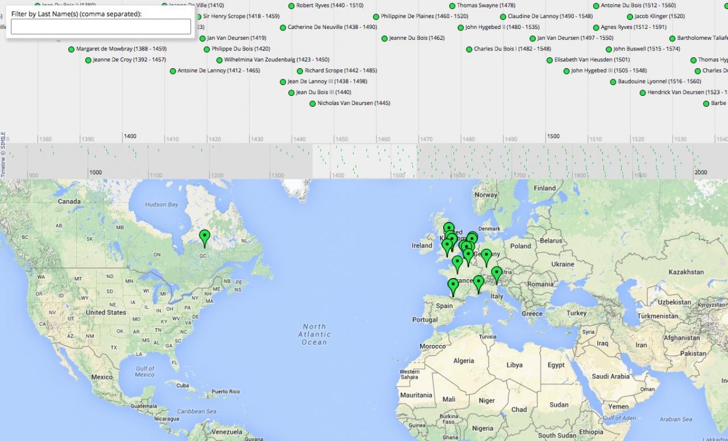The width and height of the screenshot is (728, 441).
Task: Click the map pin over Germany
Action: [x=486, y=257]
